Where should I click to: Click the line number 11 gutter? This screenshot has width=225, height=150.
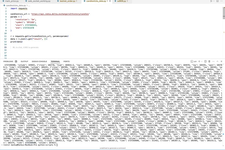(x=5, y=36)
